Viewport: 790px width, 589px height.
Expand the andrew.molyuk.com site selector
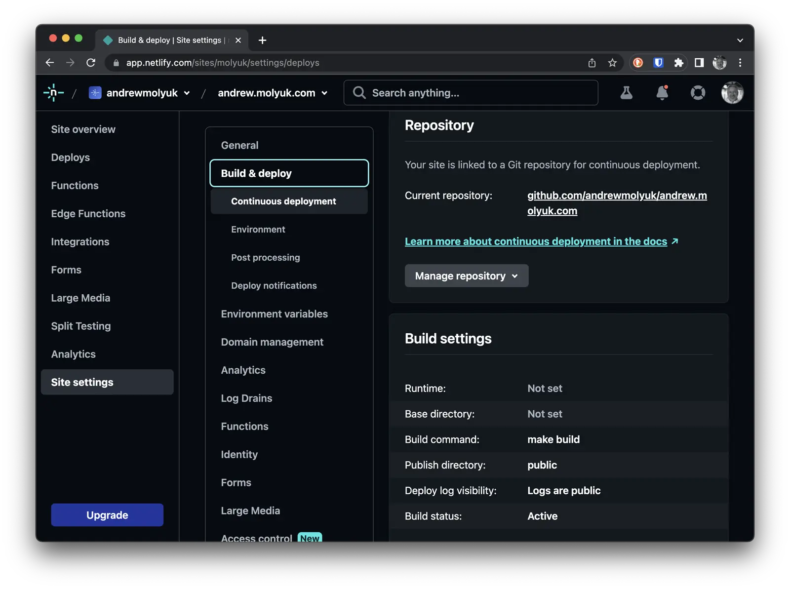point(324,93)
